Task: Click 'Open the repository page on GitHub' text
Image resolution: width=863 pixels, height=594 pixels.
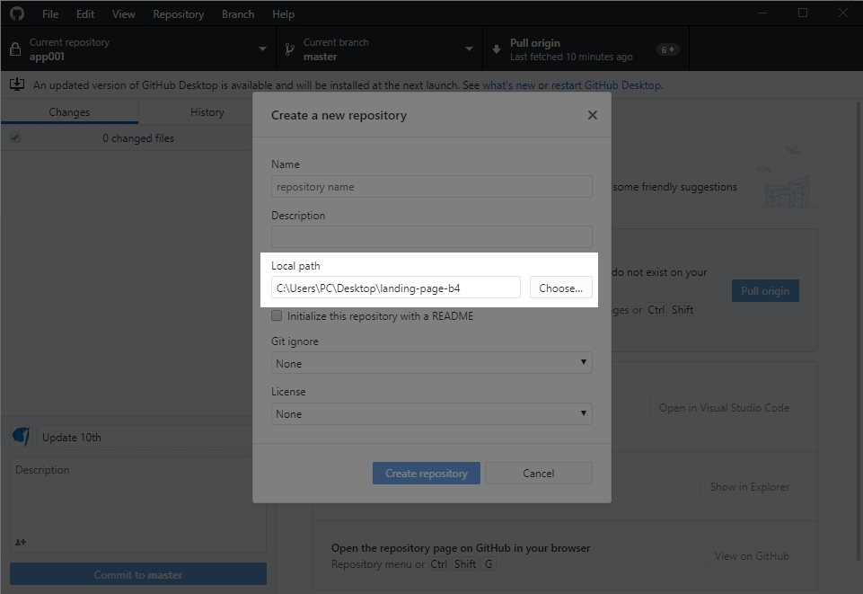Action: point(461,548)
